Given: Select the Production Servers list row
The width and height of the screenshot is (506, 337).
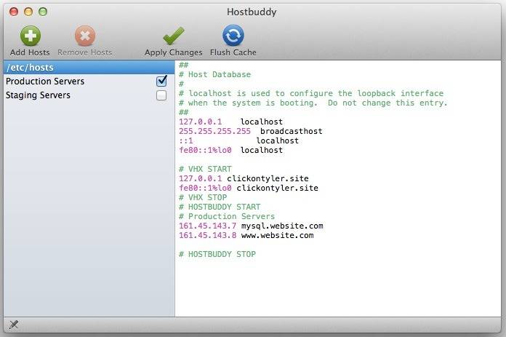Looking at the screenshot, I should [x=89, y=81].
